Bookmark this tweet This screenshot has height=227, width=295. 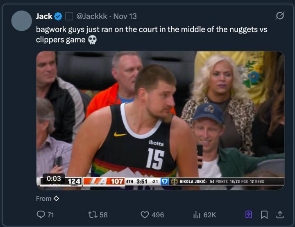coord(264,214)
